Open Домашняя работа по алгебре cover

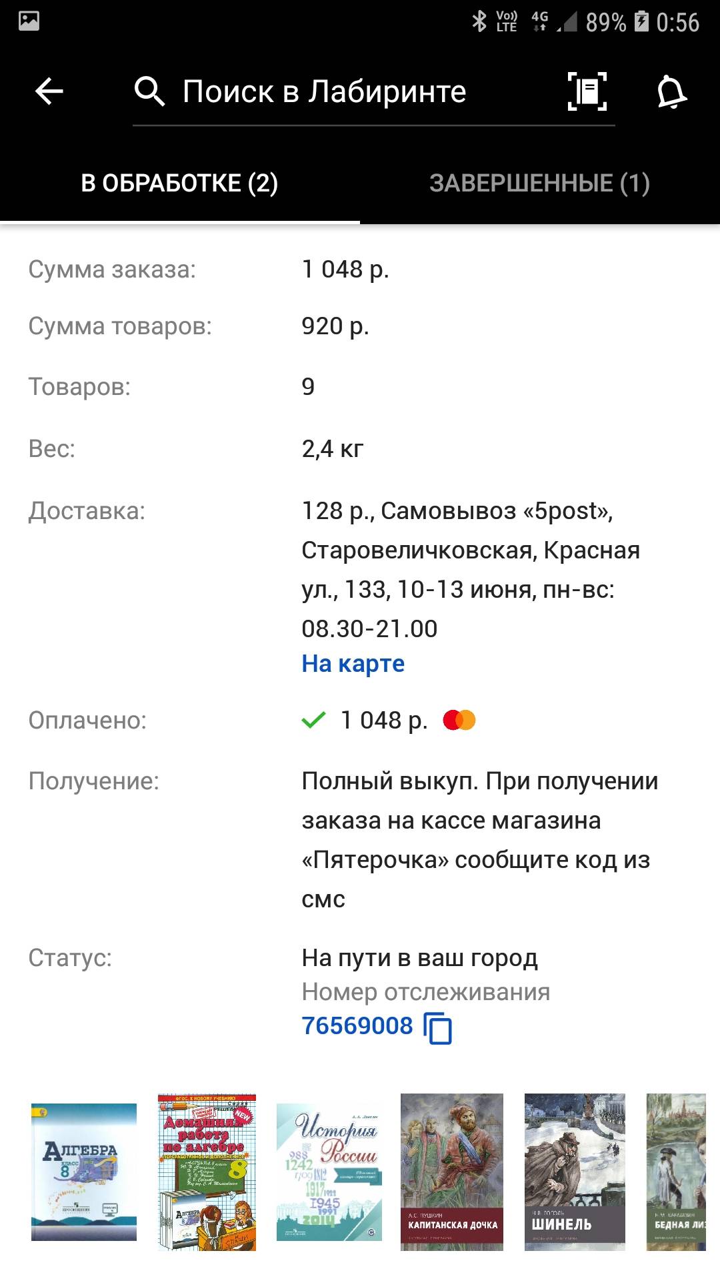[207, 1172]
